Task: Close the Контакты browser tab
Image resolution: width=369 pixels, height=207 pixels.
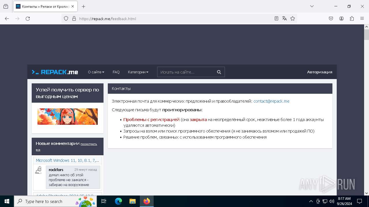Action: [x=73, y=6]
